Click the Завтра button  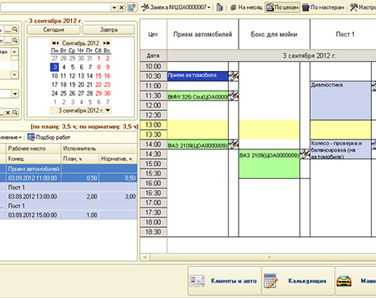pyautogui.click(x=109, y=29)
